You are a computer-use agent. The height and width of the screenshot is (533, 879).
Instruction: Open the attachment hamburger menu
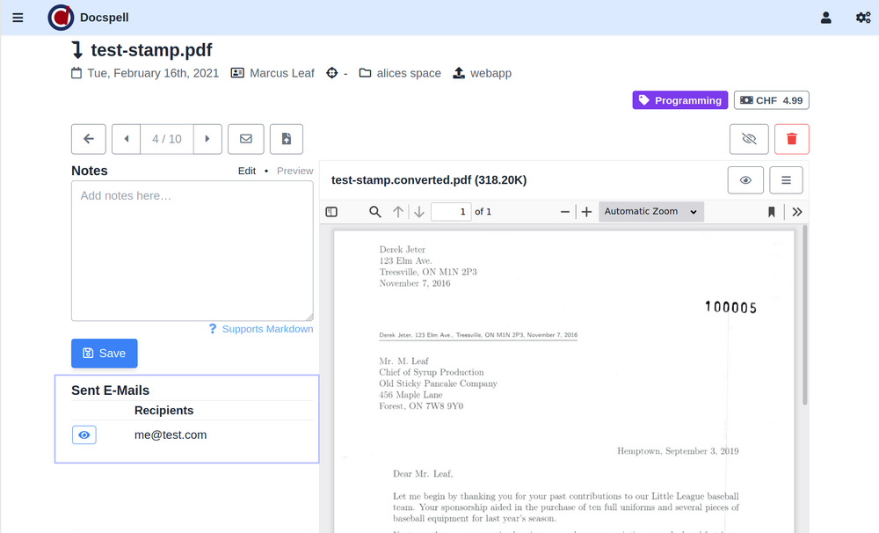pos(786,180)
